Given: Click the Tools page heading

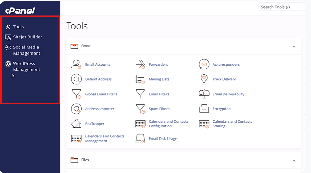Looking at the screenshot, I should pyautogui.click(x=77, y=26).
